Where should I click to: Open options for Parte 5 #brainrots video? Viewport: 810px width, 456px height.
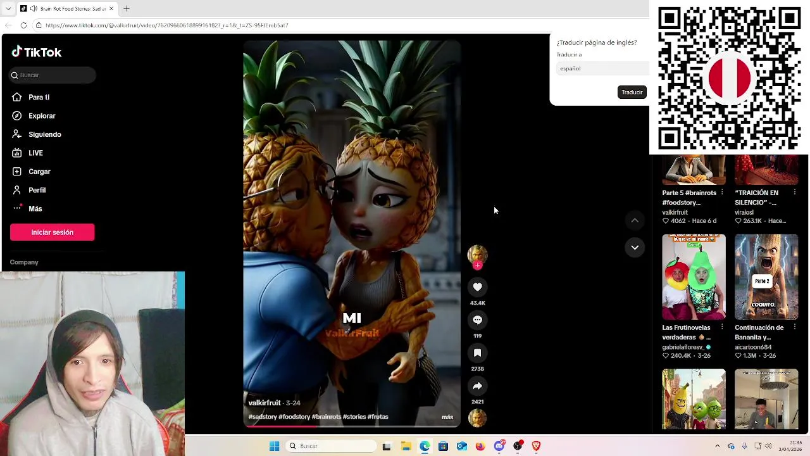[722, 192]
